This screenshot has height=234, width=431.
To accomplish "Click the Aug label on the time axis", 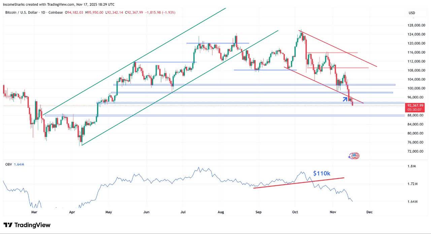I will click(x=221, y=212).
